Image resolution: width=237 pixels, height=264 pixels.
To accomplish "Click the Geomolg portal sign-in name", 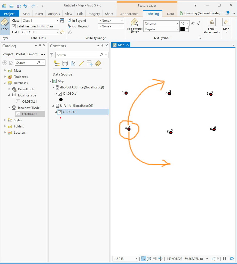I will click(202, 13).
